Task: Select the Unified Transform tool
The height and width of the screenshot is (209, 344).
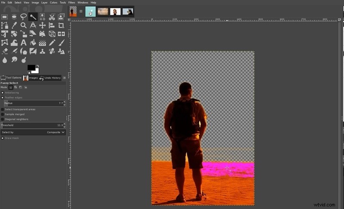Action: click(5, 34)
